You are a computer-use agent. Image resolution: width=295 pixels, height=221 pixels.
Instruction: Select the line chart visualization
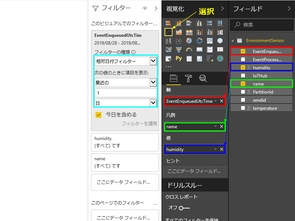(169, 32)
